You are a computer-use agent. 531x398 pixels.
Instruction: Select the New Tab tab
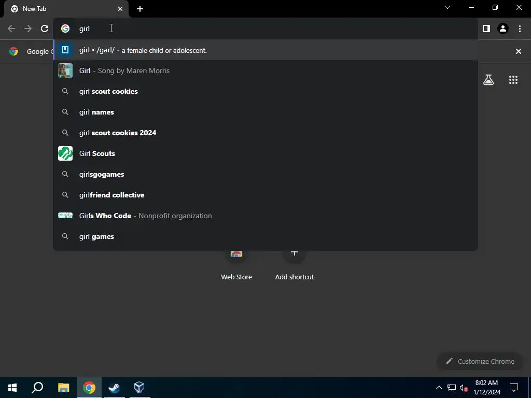point(66,9)
